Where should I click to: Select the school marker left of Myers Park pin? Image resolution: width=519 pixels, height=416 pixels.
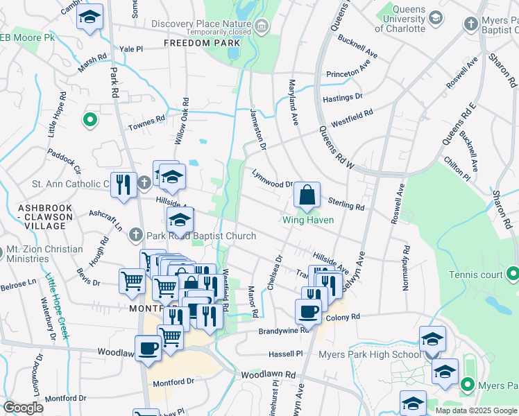point(445,373)
